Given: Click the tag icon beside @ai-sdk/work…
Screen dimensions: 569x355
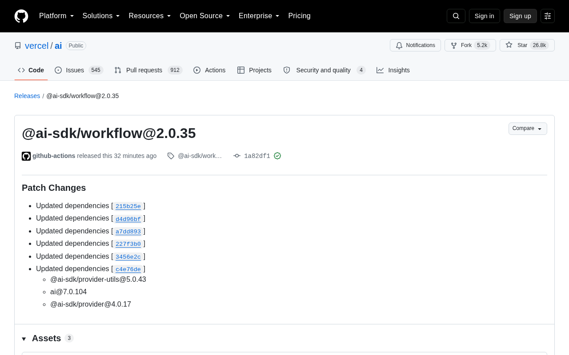Looking at the screenshot, I should coord(171,156).
